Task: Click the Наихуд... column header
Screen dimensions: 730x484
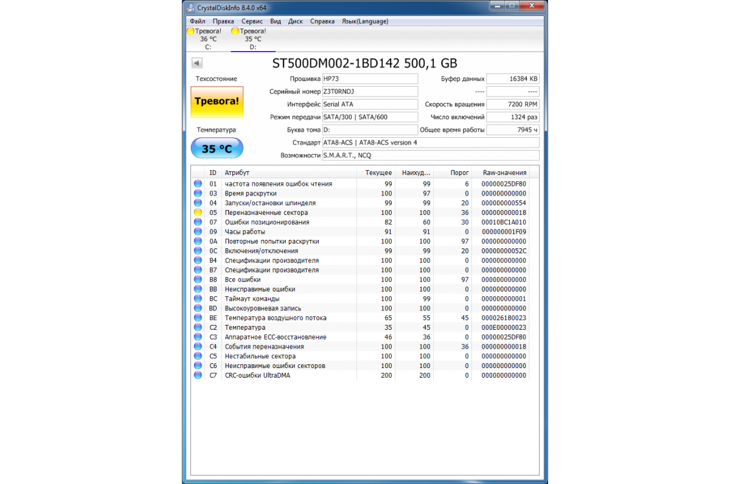Action: pos(414,173)
